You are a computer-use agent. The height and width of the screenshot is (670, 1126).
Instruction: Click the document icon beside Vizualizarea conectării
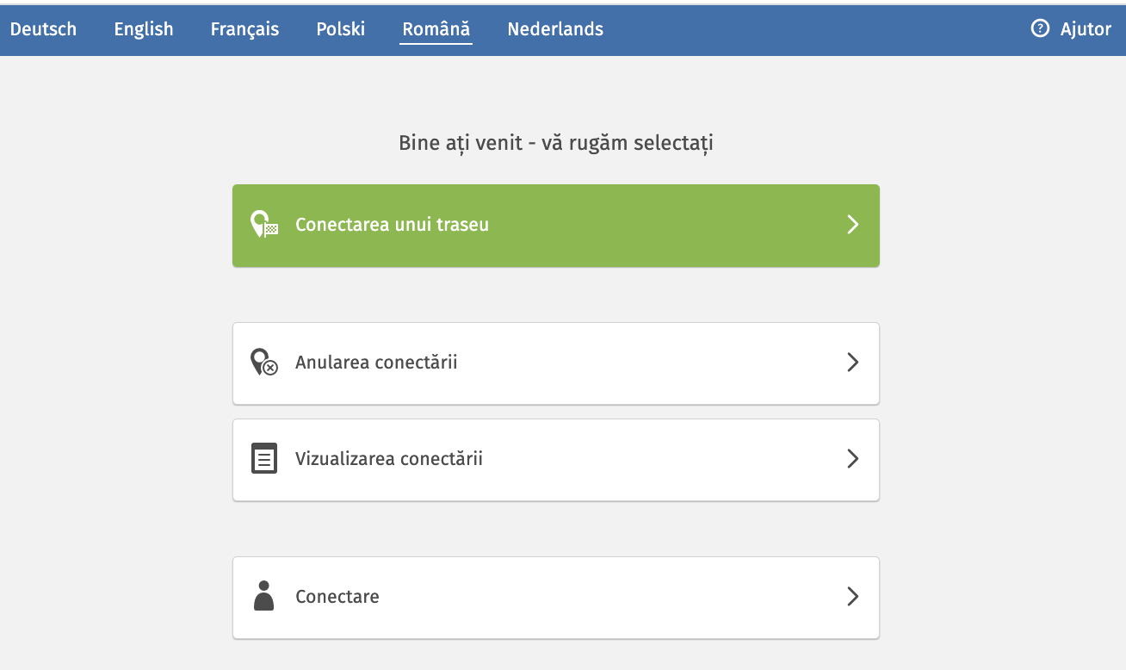(x=263, y=459)
